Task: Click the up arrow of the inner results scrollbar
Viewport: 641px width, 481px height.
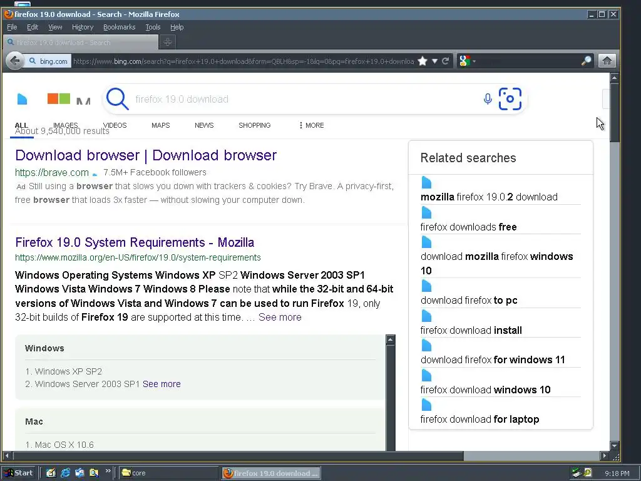Action: (391, 339)
